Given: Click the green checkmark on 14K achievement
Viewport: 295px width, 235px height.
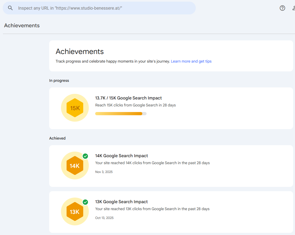Looking at the screenshot, I should coord(85,156).
